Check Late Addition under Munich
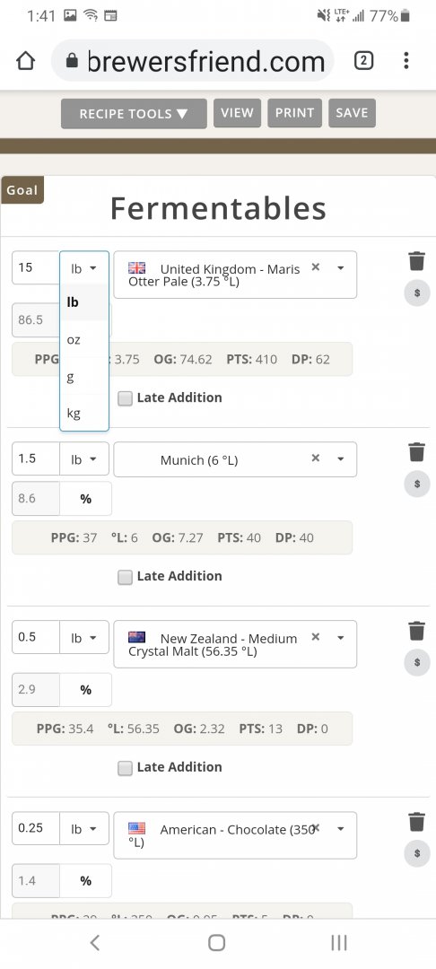The image size is (436, 969). [x=126, y=577]
